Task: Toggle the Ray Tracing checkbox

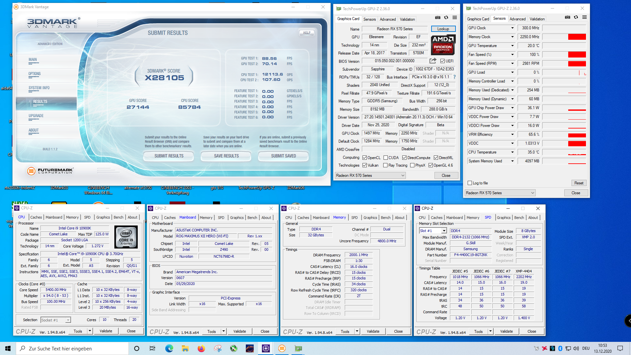Action: 385,165
